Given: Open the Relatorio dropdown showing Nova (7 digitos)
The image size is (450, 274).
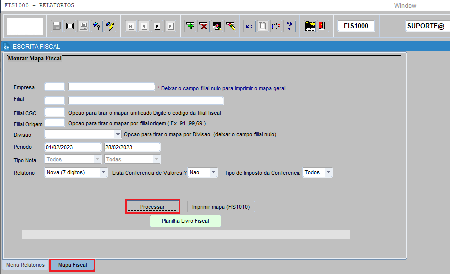Looking at the screenshot, I should [x=103, y=172].
